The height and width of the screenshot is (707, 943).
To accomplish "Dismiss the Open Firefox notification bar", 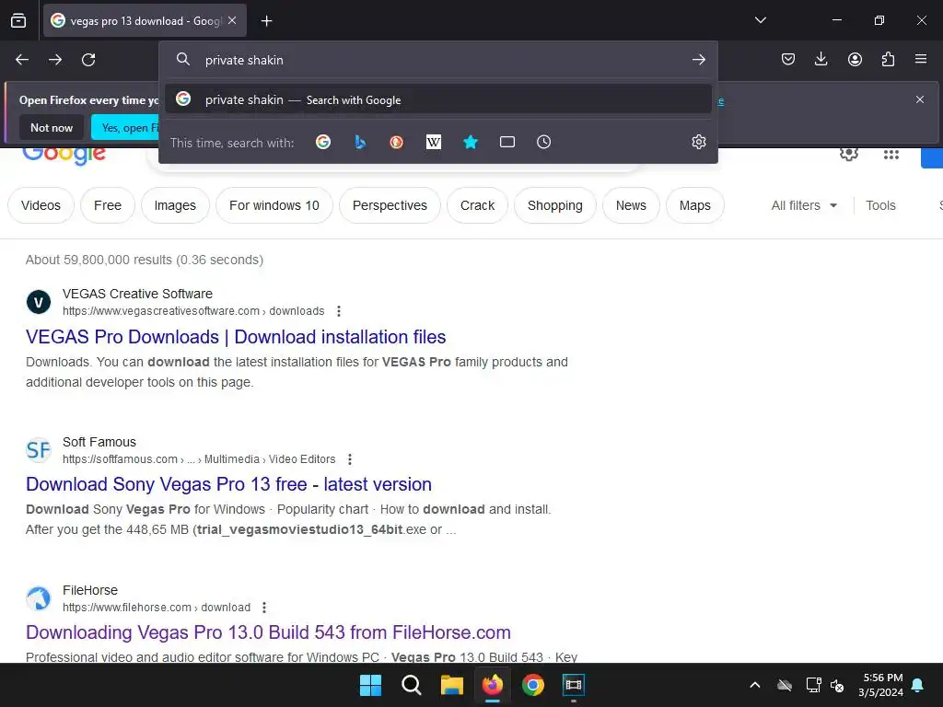I will (x=920, y=99).
